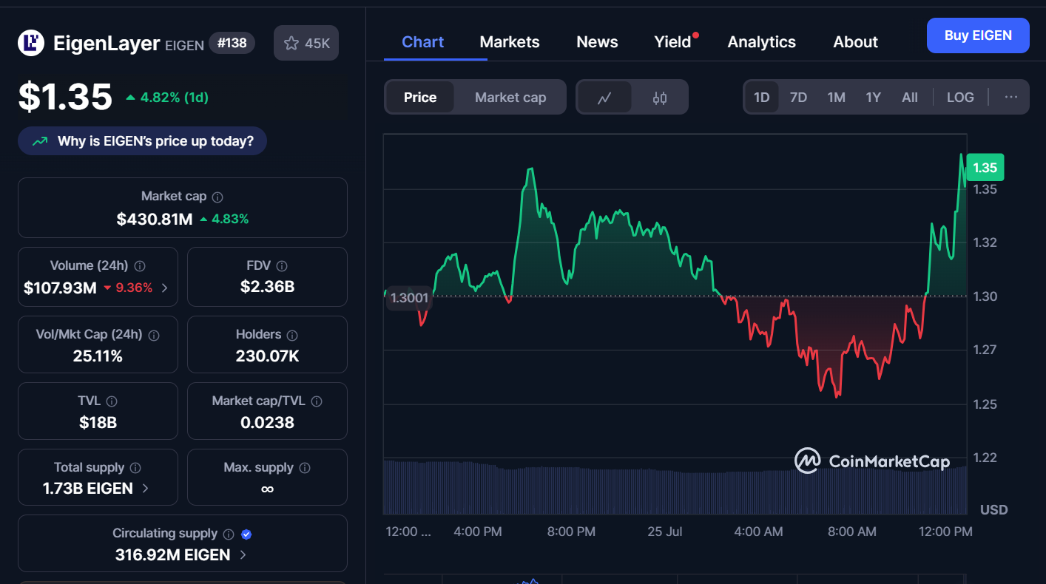The image size is (1046, 584).
Task: Click the 25.11% Vol/Mkt Cap value
Action: pos(98,356)
